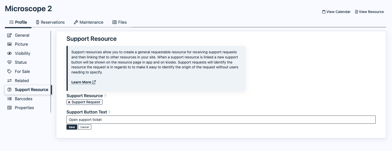Screen dimensions: 392x151
Task: Focus the Support Button Text input field
Action: click(x=221, y=120)
